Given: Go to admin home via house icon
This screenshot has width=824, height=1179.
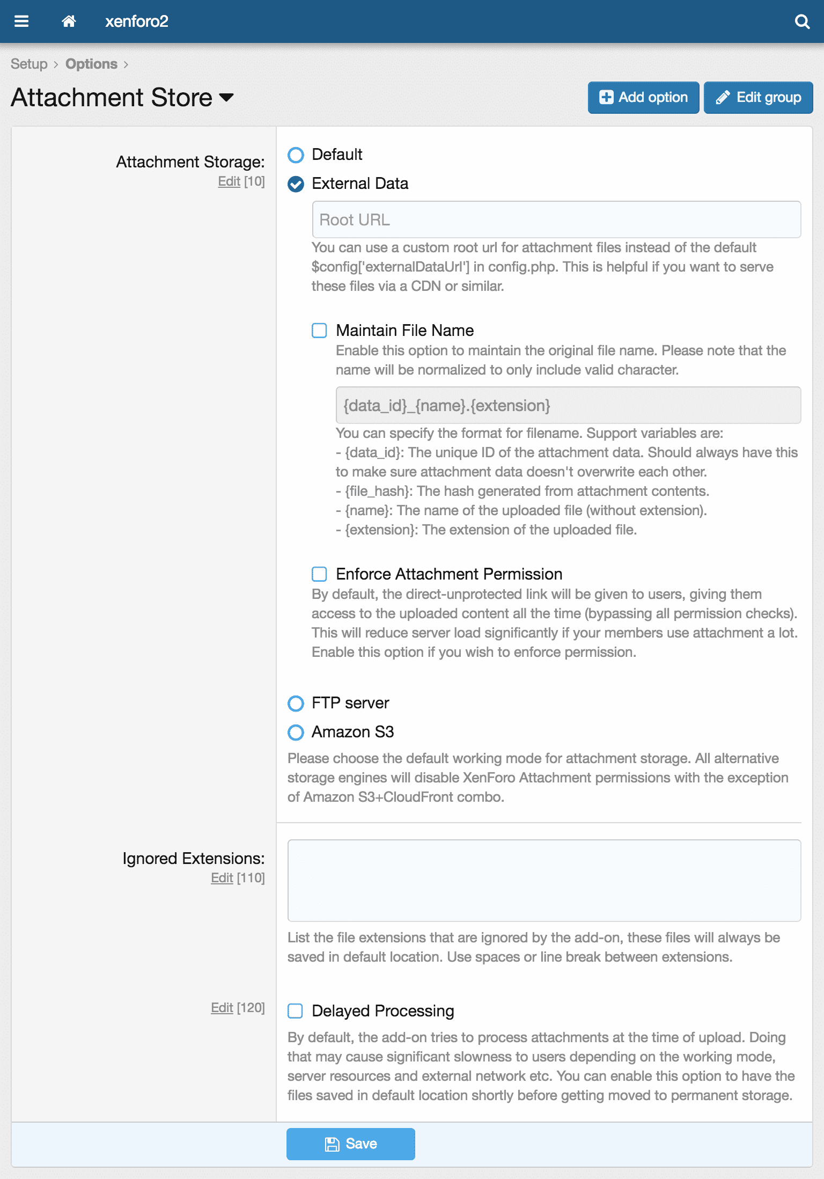Looking at the screenshot, I should (69, 21).
